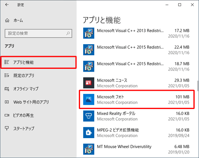Select Visual C++ 2015 entry sized 18.7 MB
Viewport: 199px width, 158px height.
(x=136, y=66)
